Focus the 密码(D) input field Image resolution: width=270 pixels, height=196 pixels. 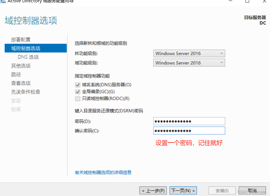(x=189, y=121)
